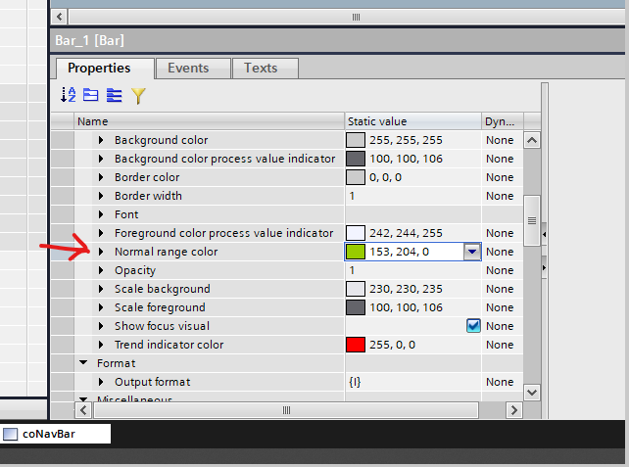
Task: Click the scroll down arrow of properties list
Action: (532, 392)
